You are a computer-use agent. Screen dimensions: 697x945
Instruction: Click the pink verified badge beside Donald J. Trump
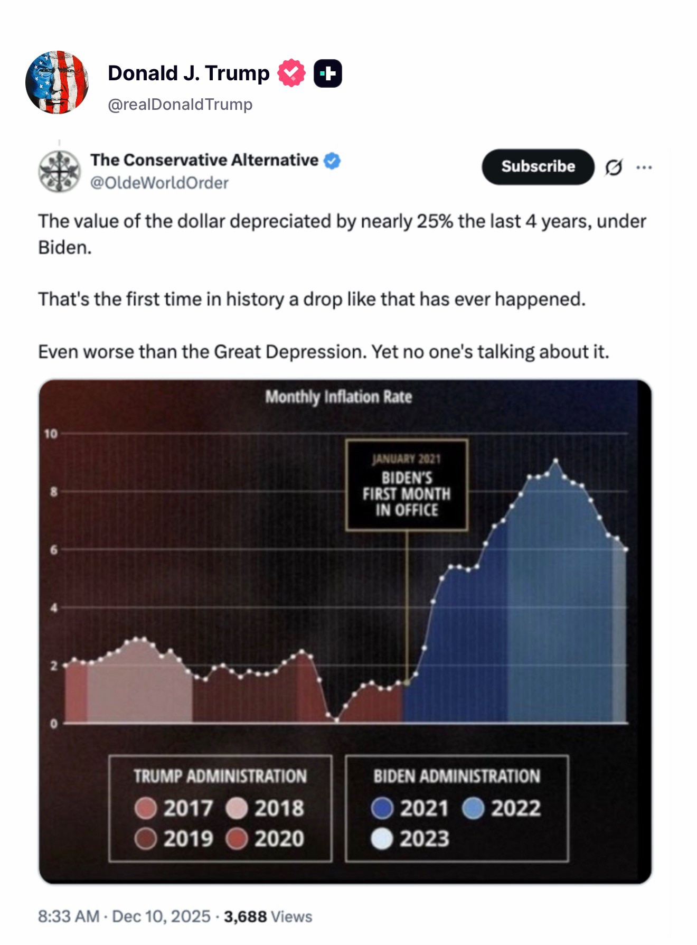coord(290,73)
